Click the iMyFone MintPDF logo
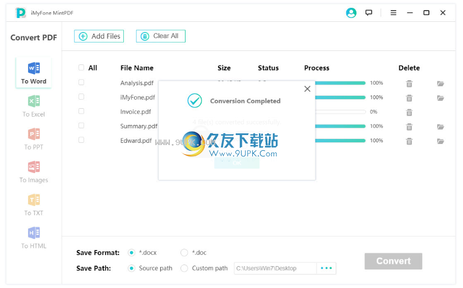Viewport: 463px width, 288px height. click(21, 13)
